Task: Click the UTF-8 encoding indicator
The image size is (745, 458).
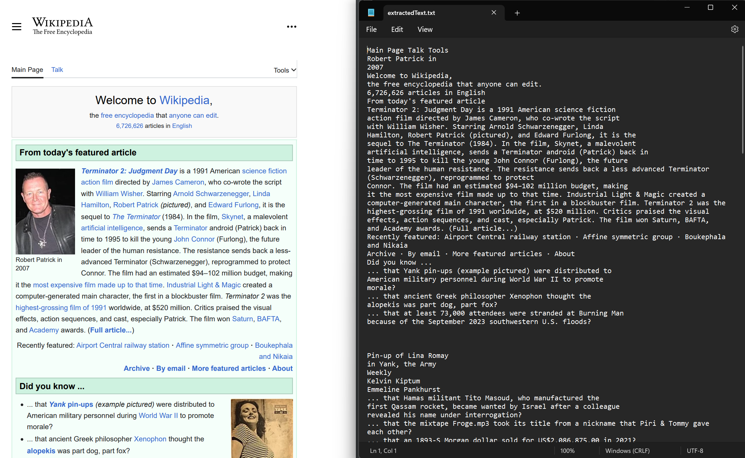Action: (695, 451)
